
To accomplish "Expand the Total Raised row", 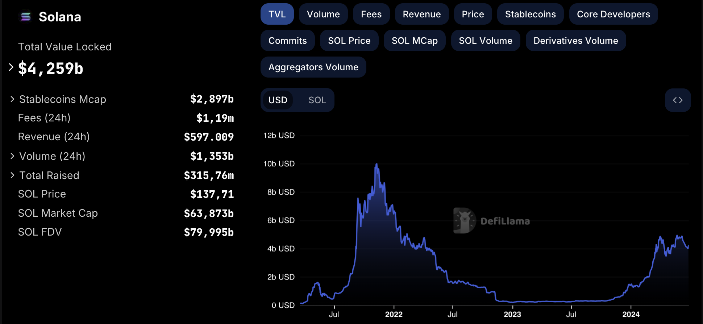I will (x=12, y=175).
